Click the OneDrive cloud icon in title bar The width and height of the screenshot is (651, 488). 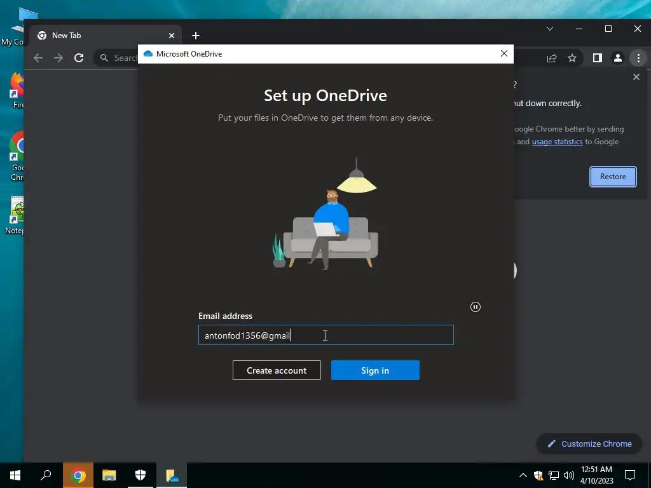point(148,54)
